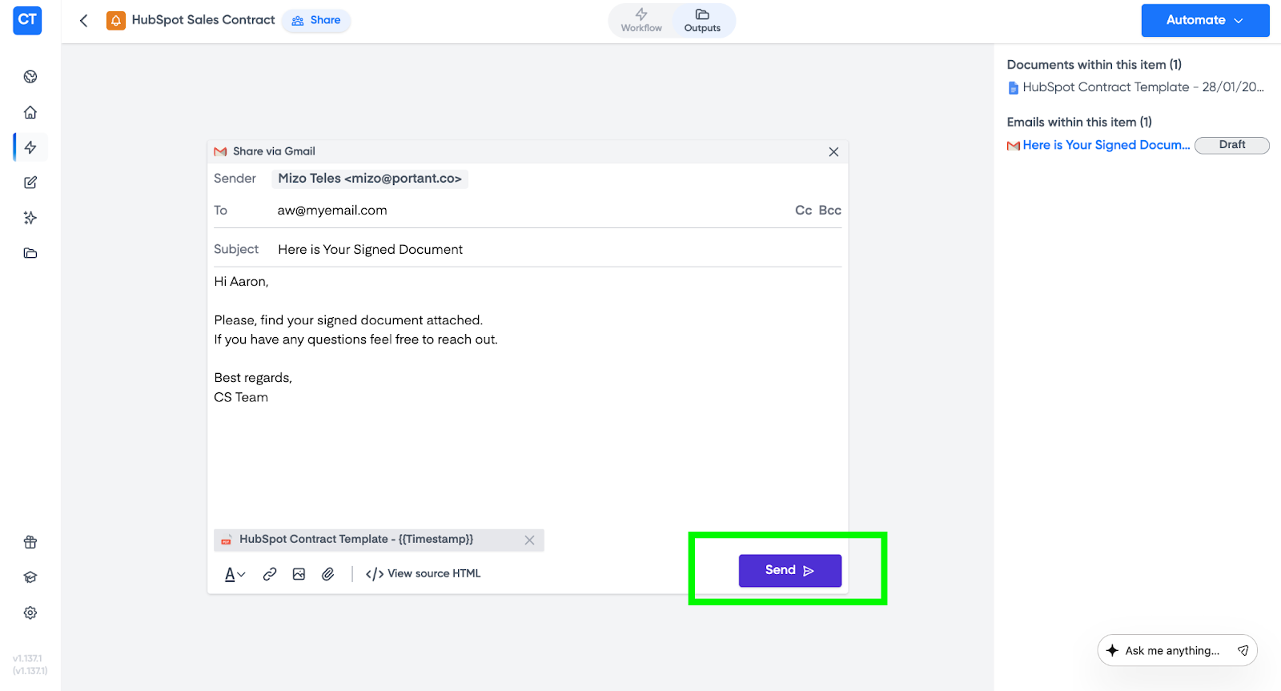The height and width of the screenshot is (691, 1281).
Task: Click the insert link icon
Action: [x=270, y=574]
